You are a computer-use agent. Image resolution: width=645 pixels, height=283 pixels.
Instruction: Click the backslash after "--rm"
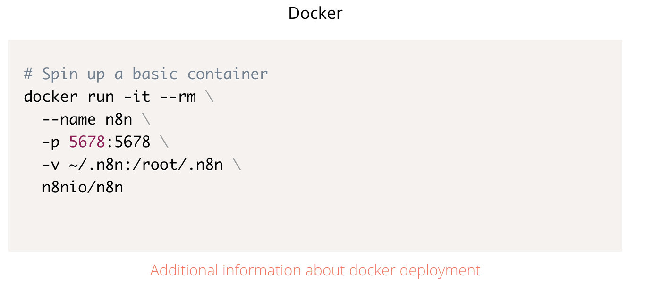(209, 97)
